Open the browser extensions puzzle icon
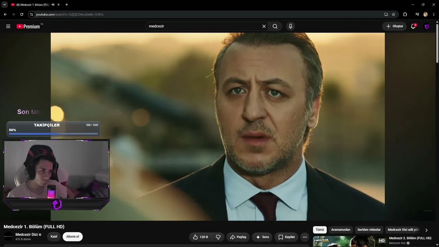This screenshot has height=247, width=439. click(405, 14)
